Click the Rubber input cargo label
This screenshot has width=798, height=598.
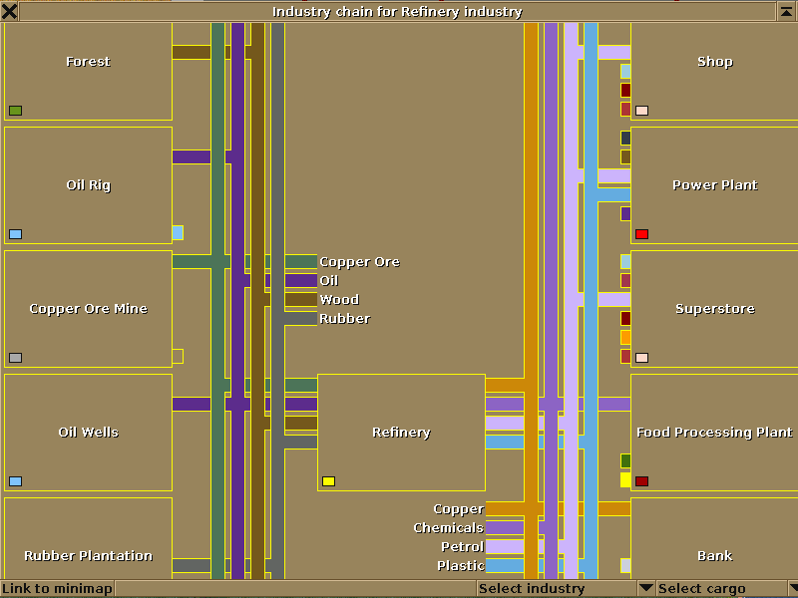point(344,318)
